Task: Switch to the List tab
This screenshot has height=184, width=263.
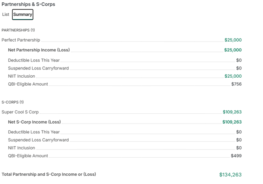Action: [x=5, y=15]
